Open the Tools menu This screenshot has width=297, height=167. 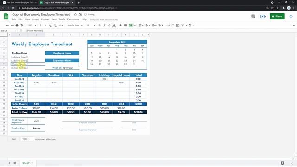62,19
